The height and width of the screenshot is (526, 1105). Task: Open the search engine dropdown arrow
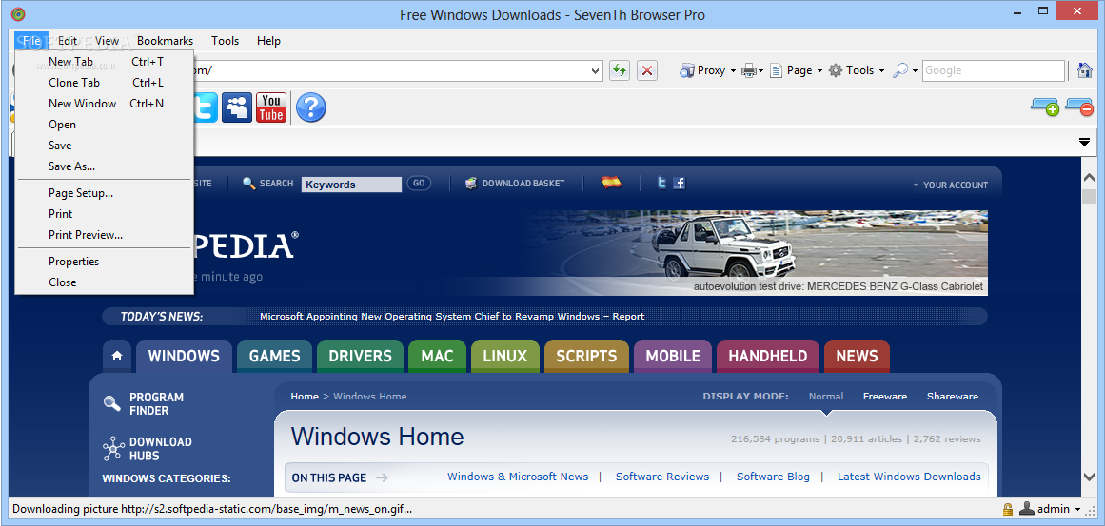point(915,71)
